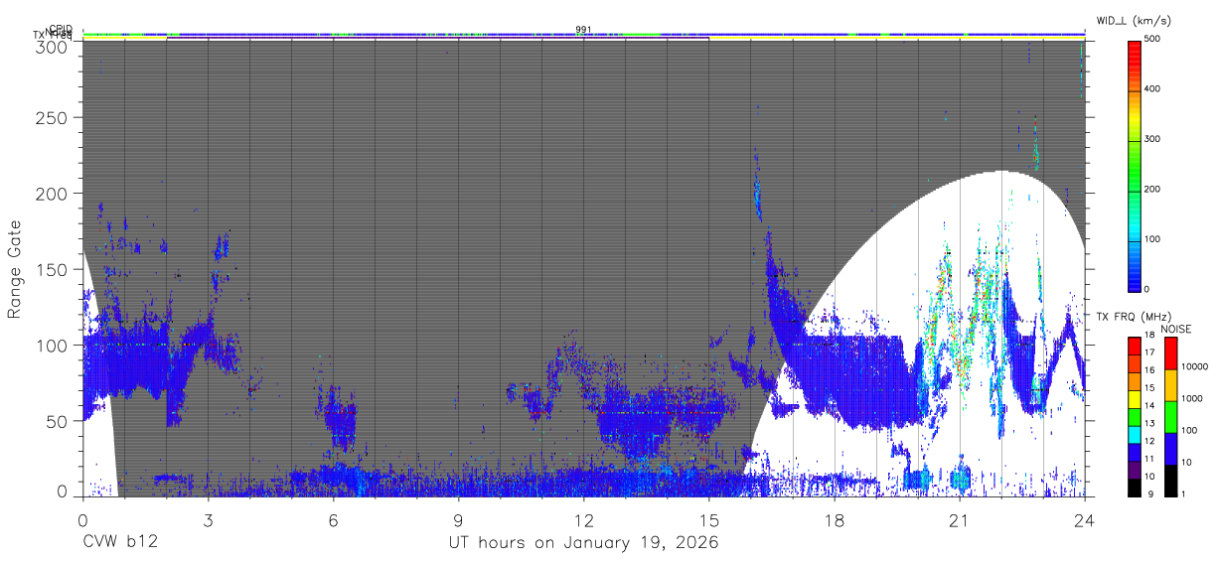This screenshot has width=1220, height=563.
Task: Click the red segment of the TX FRQ colorbar
Action: coord(1135,346)
